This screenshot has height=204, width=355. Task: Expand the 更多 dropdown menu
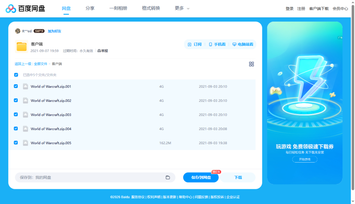182,8
